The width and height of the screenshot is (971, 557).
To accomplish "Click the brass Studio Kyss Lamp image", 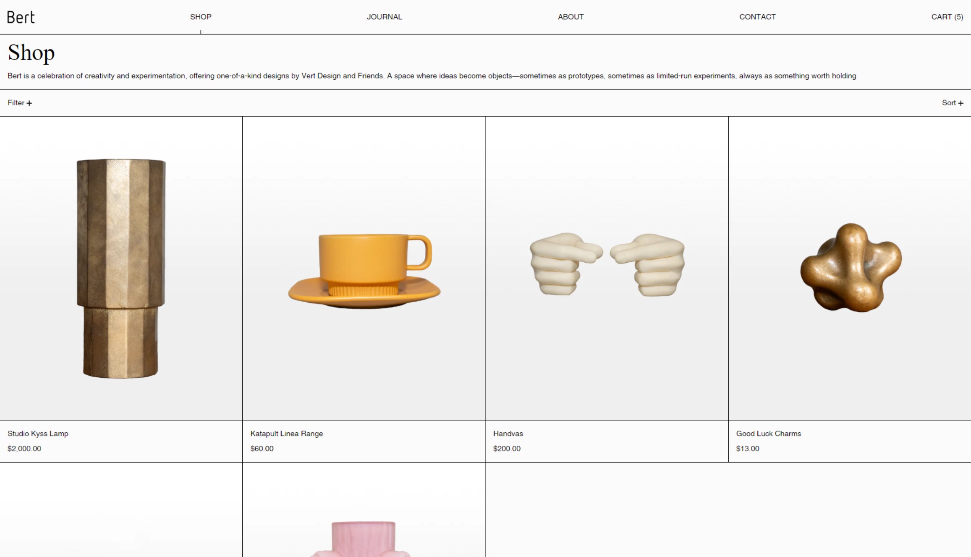I will pyautogui.click(x=121, y=268).
